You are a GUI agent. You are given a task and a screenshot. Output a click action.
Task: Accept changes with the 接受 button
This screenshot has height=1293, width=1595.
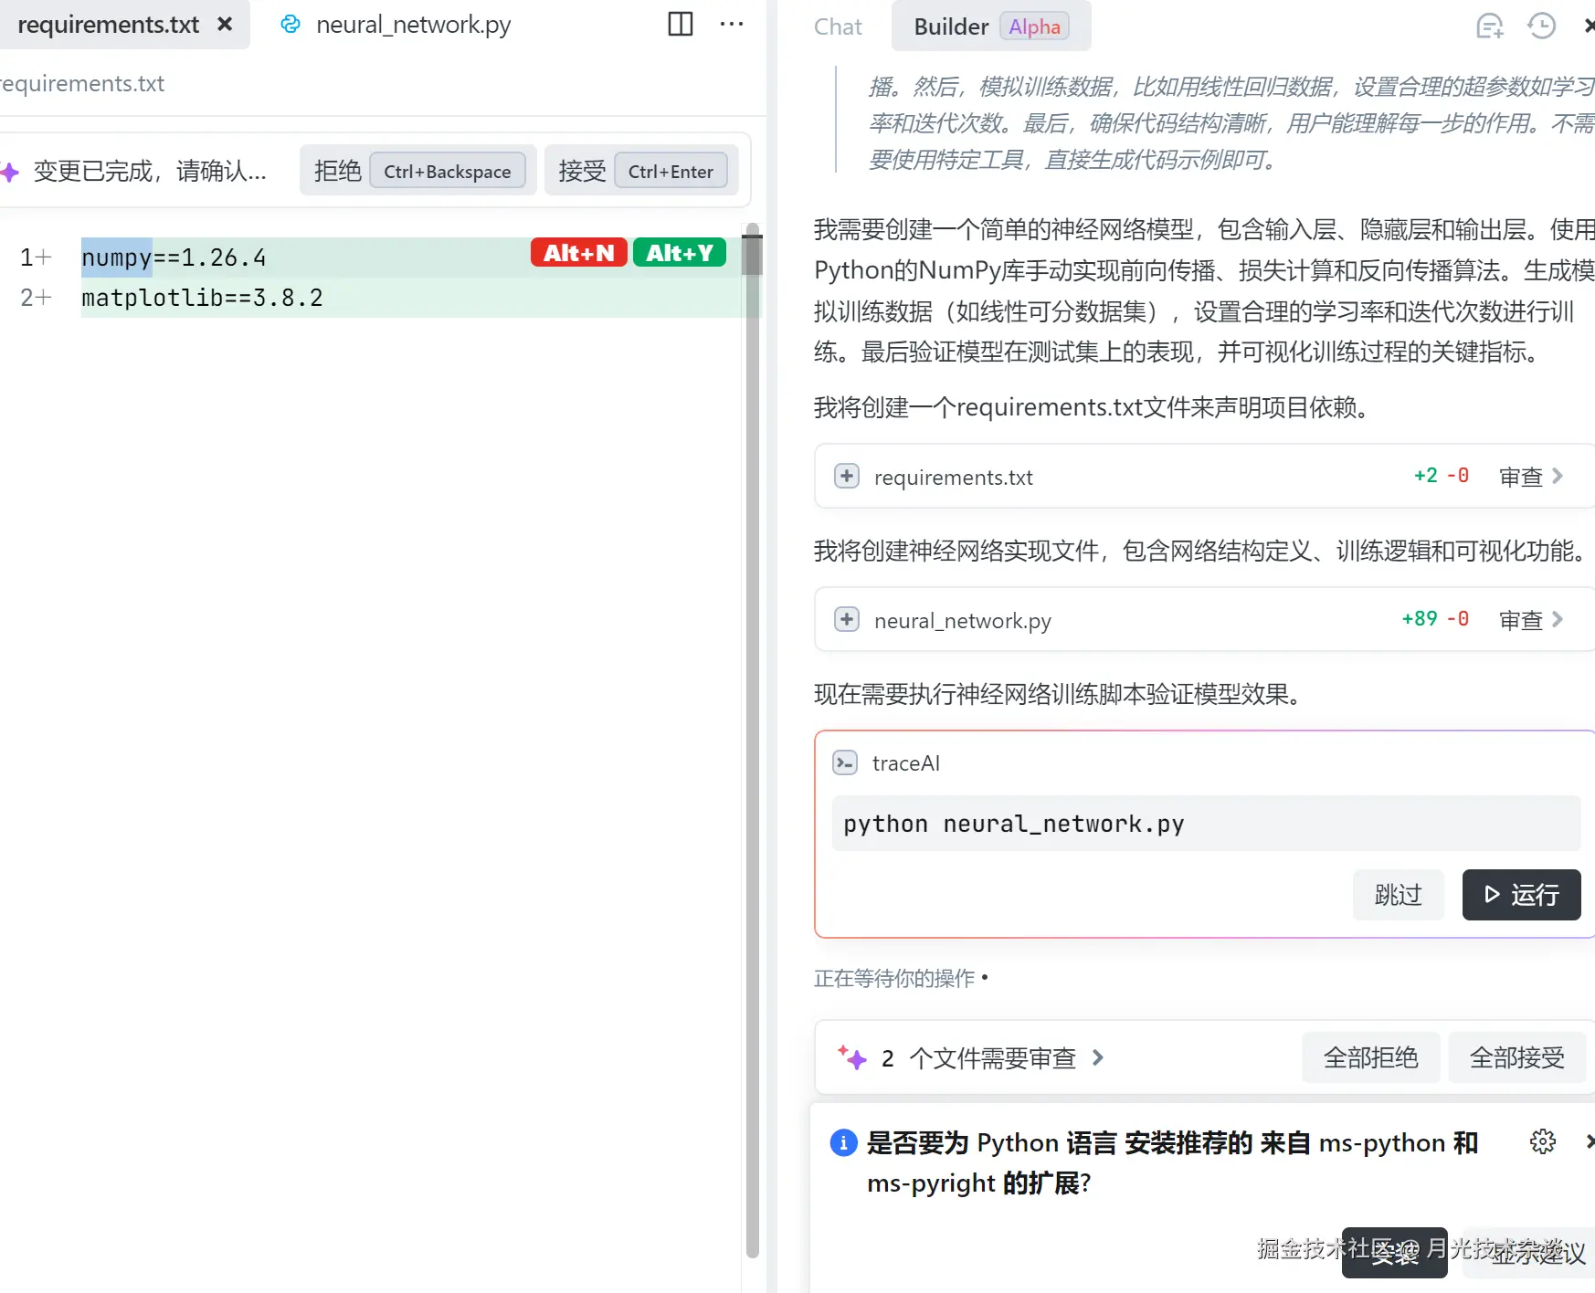641,171
